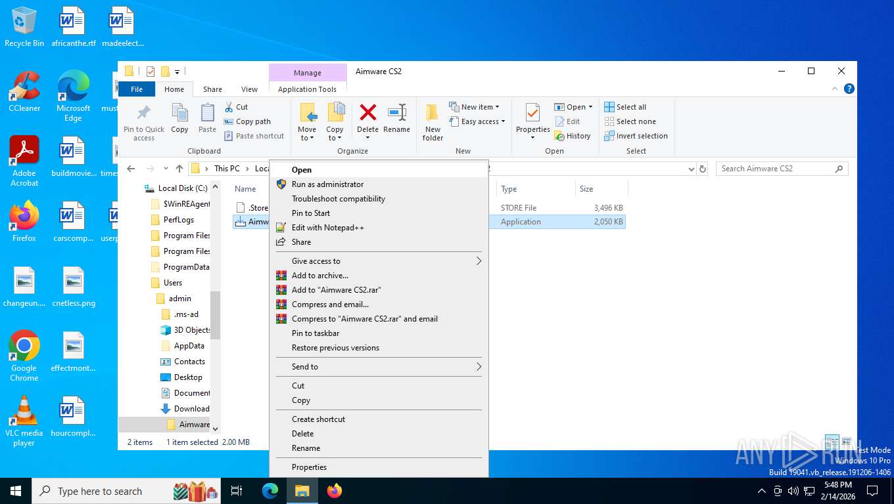Screen dimensions: 894x504
Task: Select Troubleshoot compatibility entry
Action: tap(379, 199)
